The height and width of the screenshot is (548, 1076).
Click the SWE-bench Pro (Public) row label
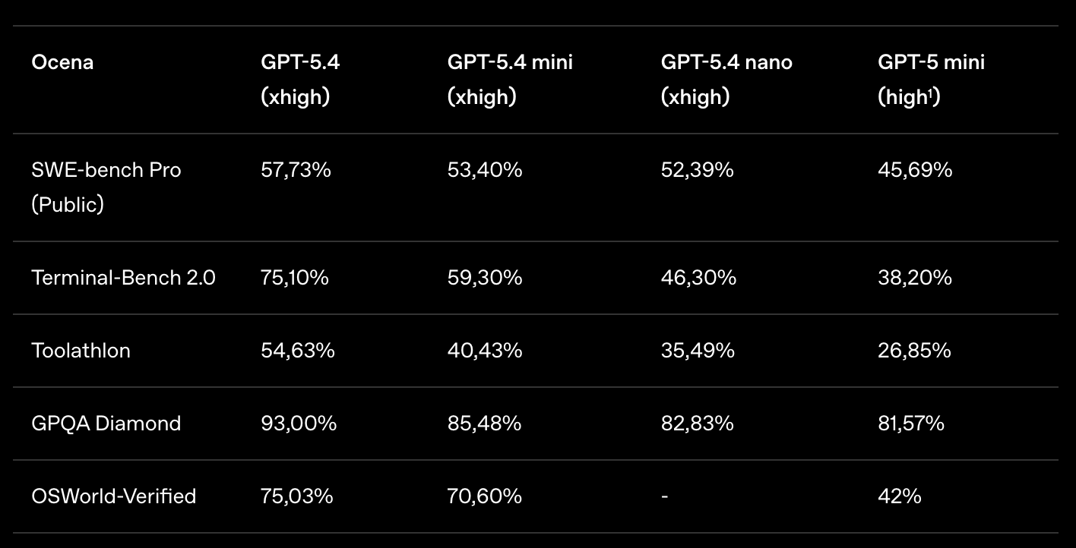click(x=106, y=187)
